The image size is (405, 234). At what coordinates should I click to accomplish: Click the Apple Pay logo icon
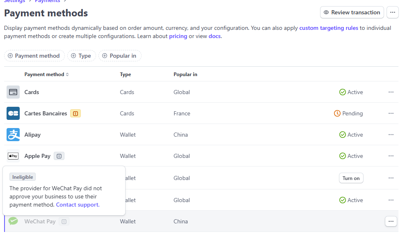(x=13, y=156)
